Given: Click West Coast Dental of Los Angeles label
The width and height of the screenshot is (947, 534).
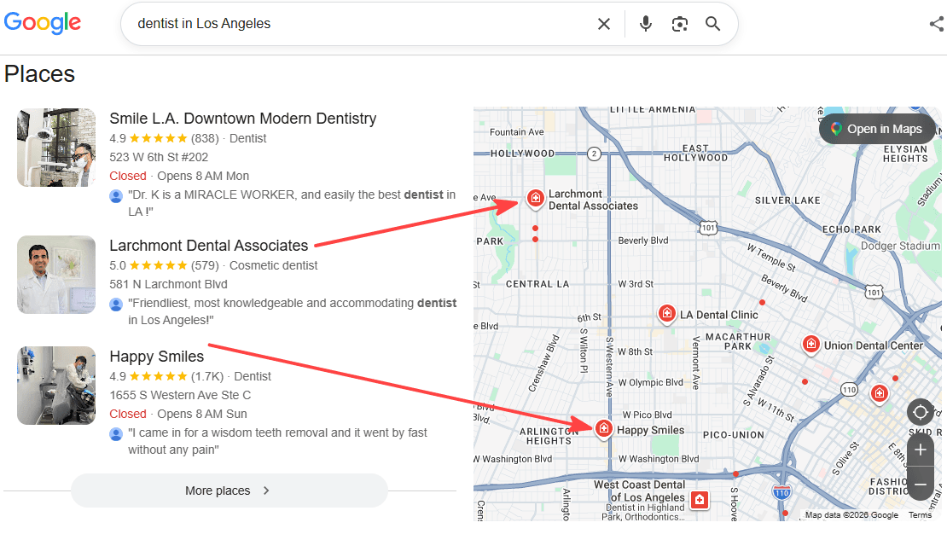Looking at the screenshot, I should pos(640,490).
